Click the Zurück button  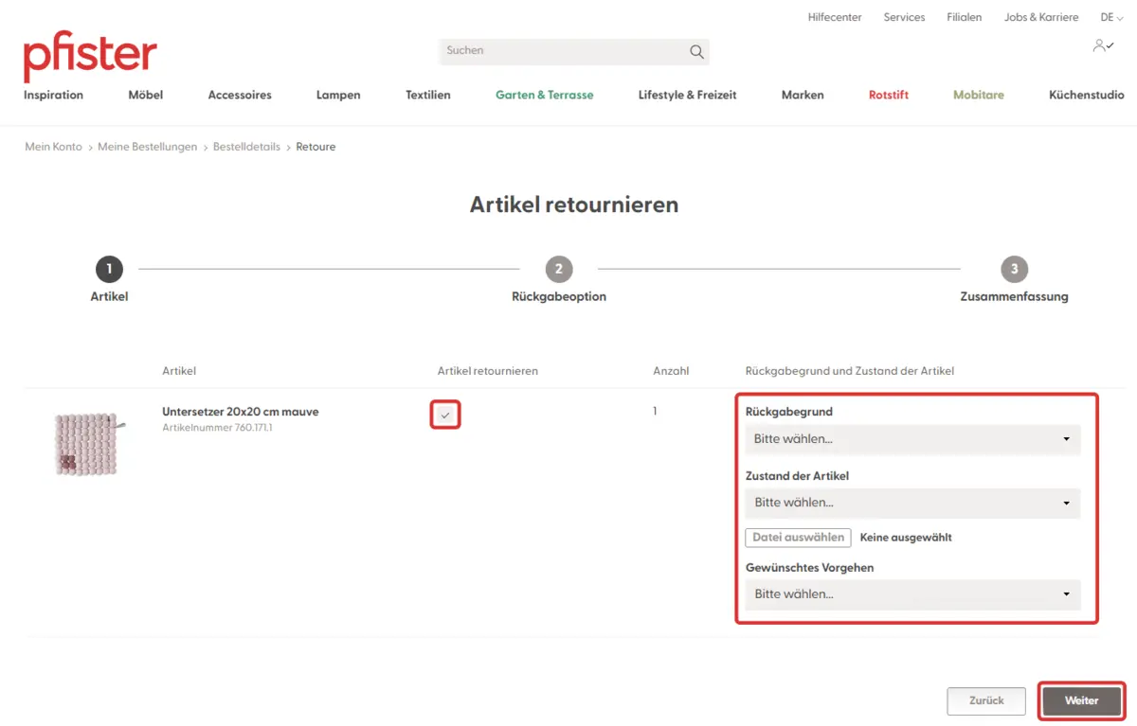[985, 700]
